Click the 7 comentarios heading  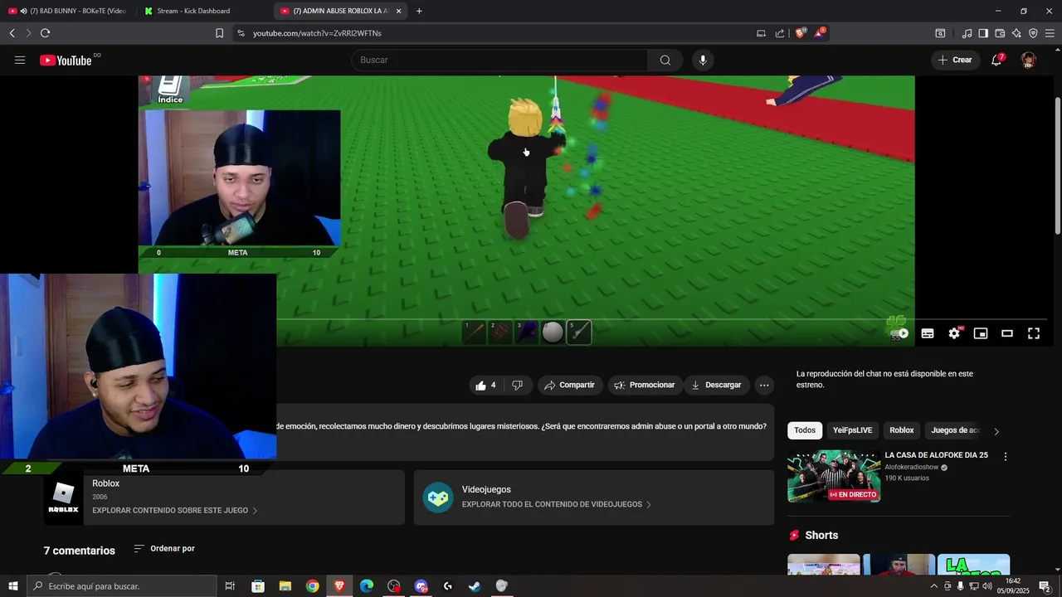pyautogui.click(x=80, y=551)
